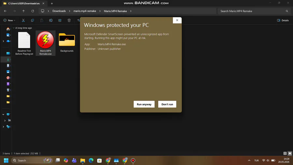Viewport: 293px width, 165px height.
Task: Click the Refresh icon in navigation bar
Action: [x=33, y=11]
